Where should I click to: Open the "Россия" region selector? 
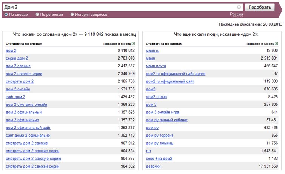(x=236, y=14)
